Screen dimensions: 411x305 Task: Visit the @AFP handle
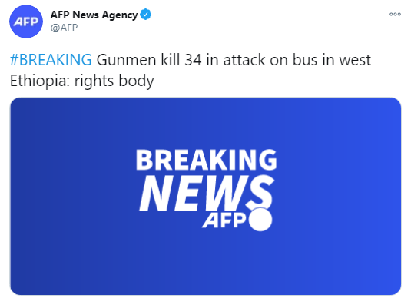click(64, 28)
